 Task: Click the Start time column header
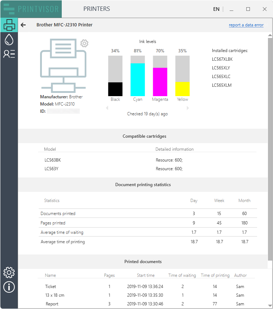(x=146, y=275)
